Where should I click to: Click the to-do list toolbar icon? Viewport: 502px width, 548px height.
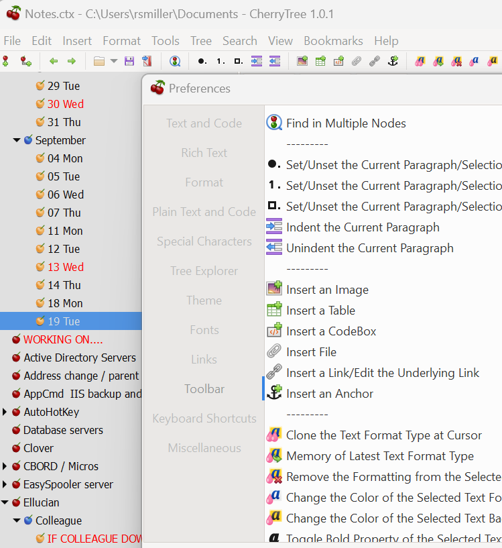pyautogui.click(x=239, y=61)
